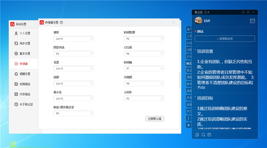Open the calendar icon in 敬业签 panel
Screen dimensions: 267x148
[253, 21]
